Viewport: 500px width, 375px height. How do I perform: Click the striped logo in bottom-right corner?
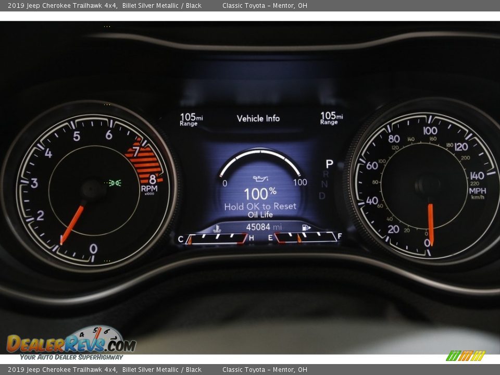point(465,356)
